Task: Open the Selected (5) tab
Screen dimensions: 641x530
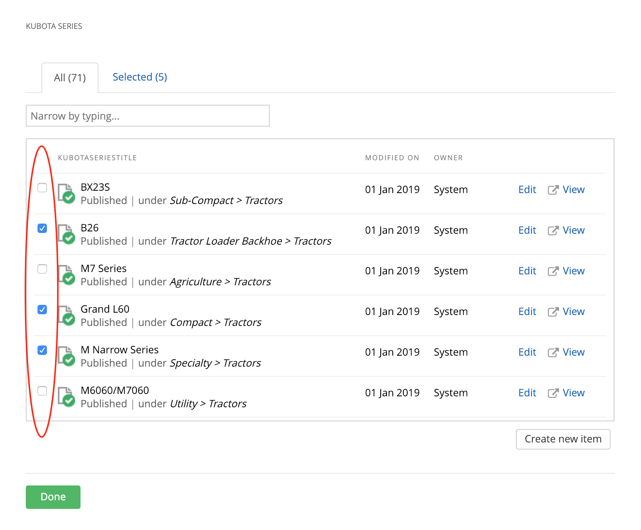Action: tap(140, 77)
